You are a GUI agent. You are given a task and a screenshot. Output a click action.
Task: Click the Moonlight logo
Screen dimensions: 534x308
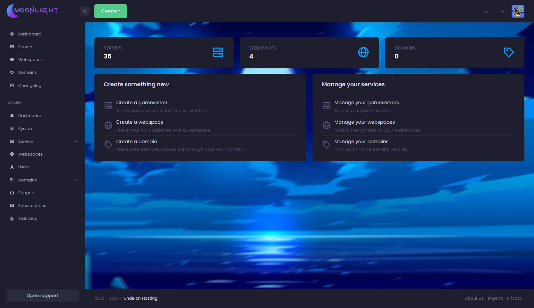(32, 11)
